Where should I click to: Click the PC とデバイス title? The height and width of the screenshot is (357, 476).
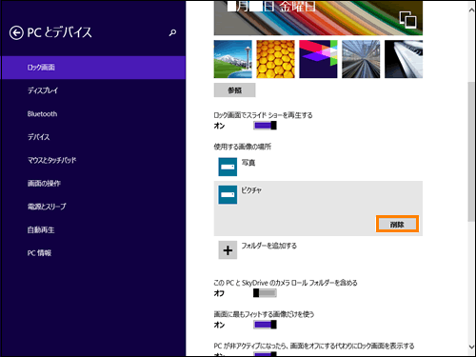(60, 32)
